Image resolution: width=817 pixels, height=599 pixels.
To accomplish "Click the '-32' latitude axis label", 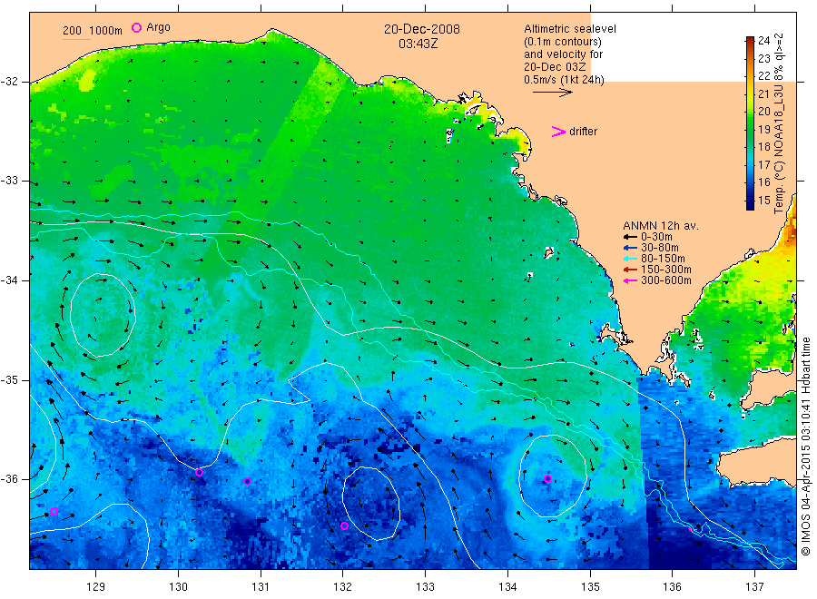I will tap(9, 82).
